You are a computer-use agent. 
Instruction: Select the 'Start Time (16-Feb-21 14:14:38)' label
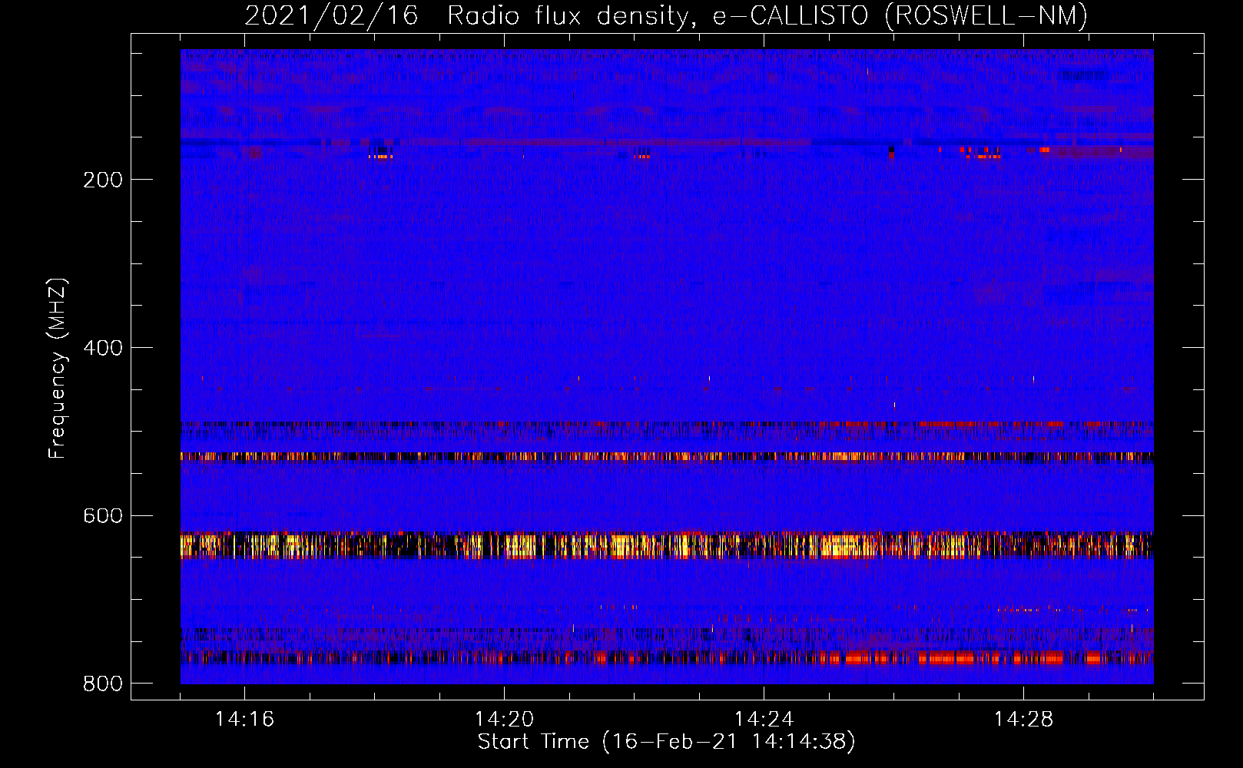click(666, 742)
